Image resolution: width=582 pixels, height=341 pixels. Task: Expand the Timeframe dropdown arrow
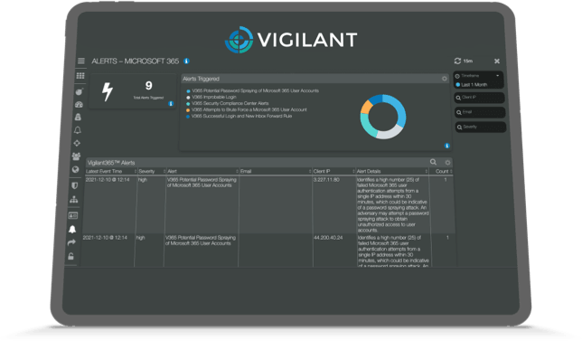pyautogui.click(x=497, y=76)
